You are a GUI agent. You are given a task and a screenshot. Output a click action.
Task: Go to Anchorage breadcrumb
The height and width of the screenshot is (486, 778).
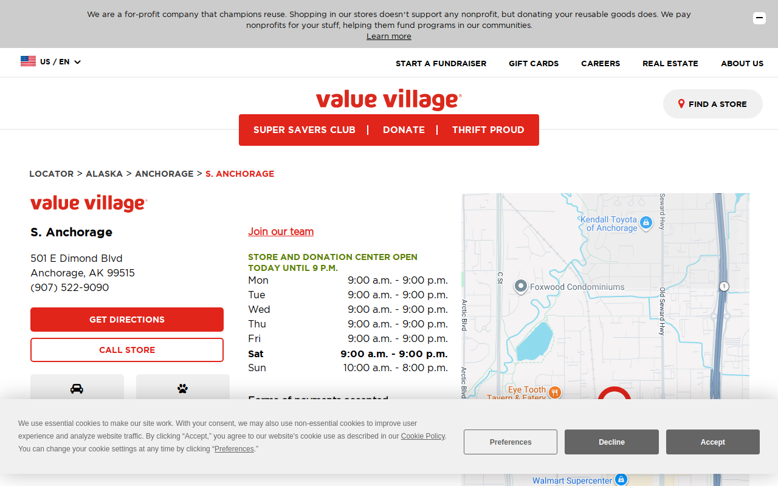[x=164, y=174]
